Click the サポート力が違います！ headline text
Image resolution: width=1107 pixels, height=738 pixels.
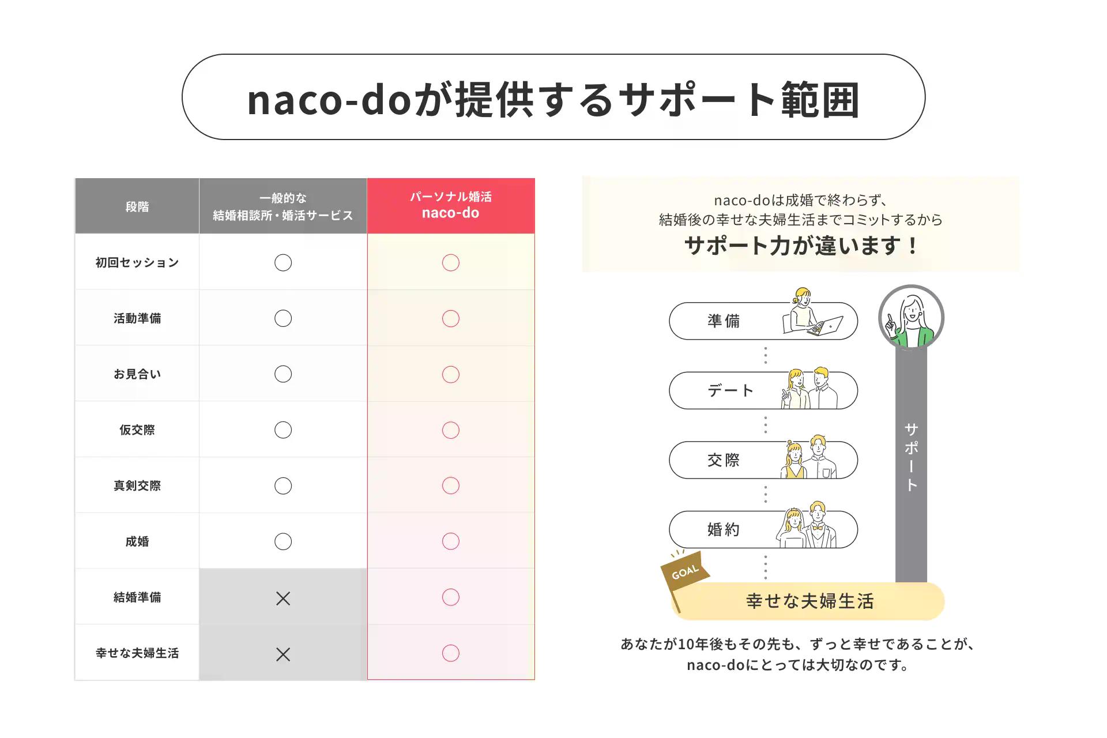point(801,246)
